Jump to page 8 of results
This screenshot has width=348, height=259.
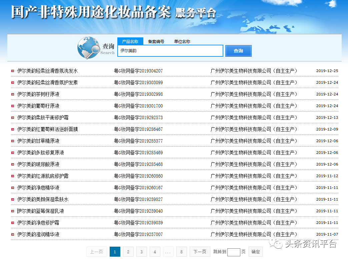click(181, 252)
